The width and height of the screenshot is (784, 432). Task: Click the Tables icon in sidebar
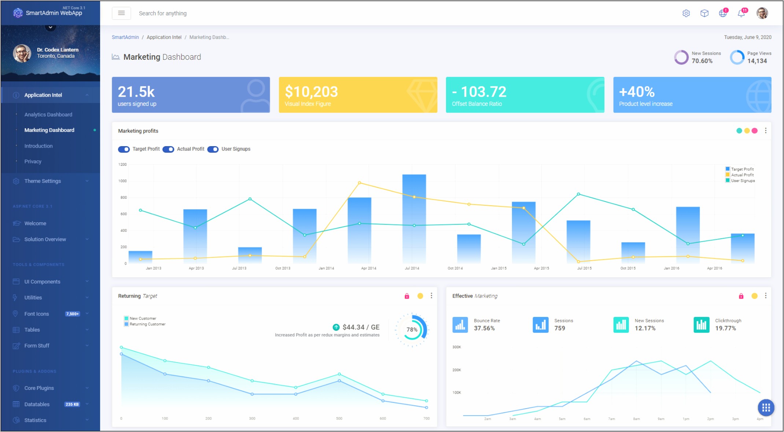pyautogui.click(x=16, y=330)
